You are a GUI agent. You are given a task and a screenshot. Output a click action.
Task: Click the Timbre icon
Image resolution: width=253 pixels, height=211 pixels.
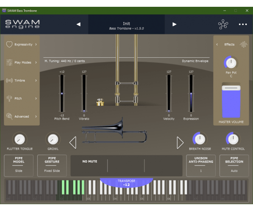[x=9, y=80]
